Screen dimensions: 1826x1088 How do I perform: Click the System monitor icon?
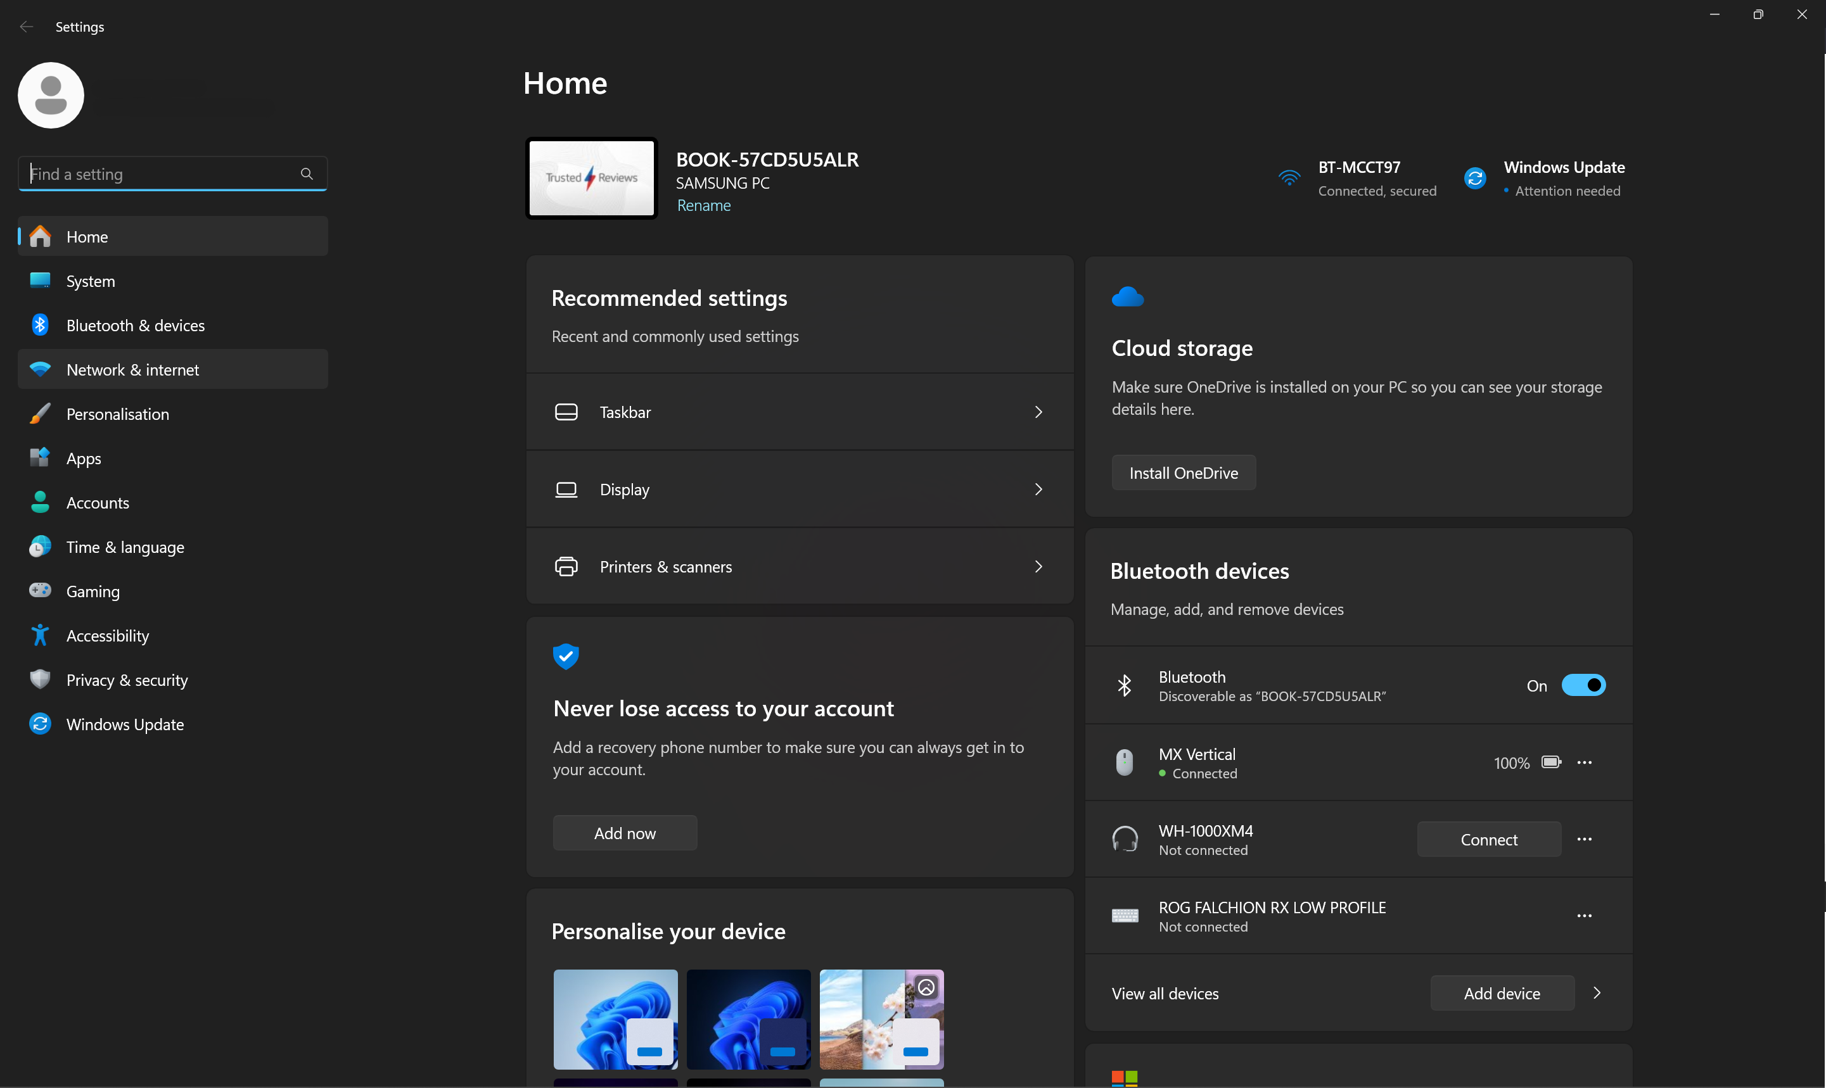(41, 281)
